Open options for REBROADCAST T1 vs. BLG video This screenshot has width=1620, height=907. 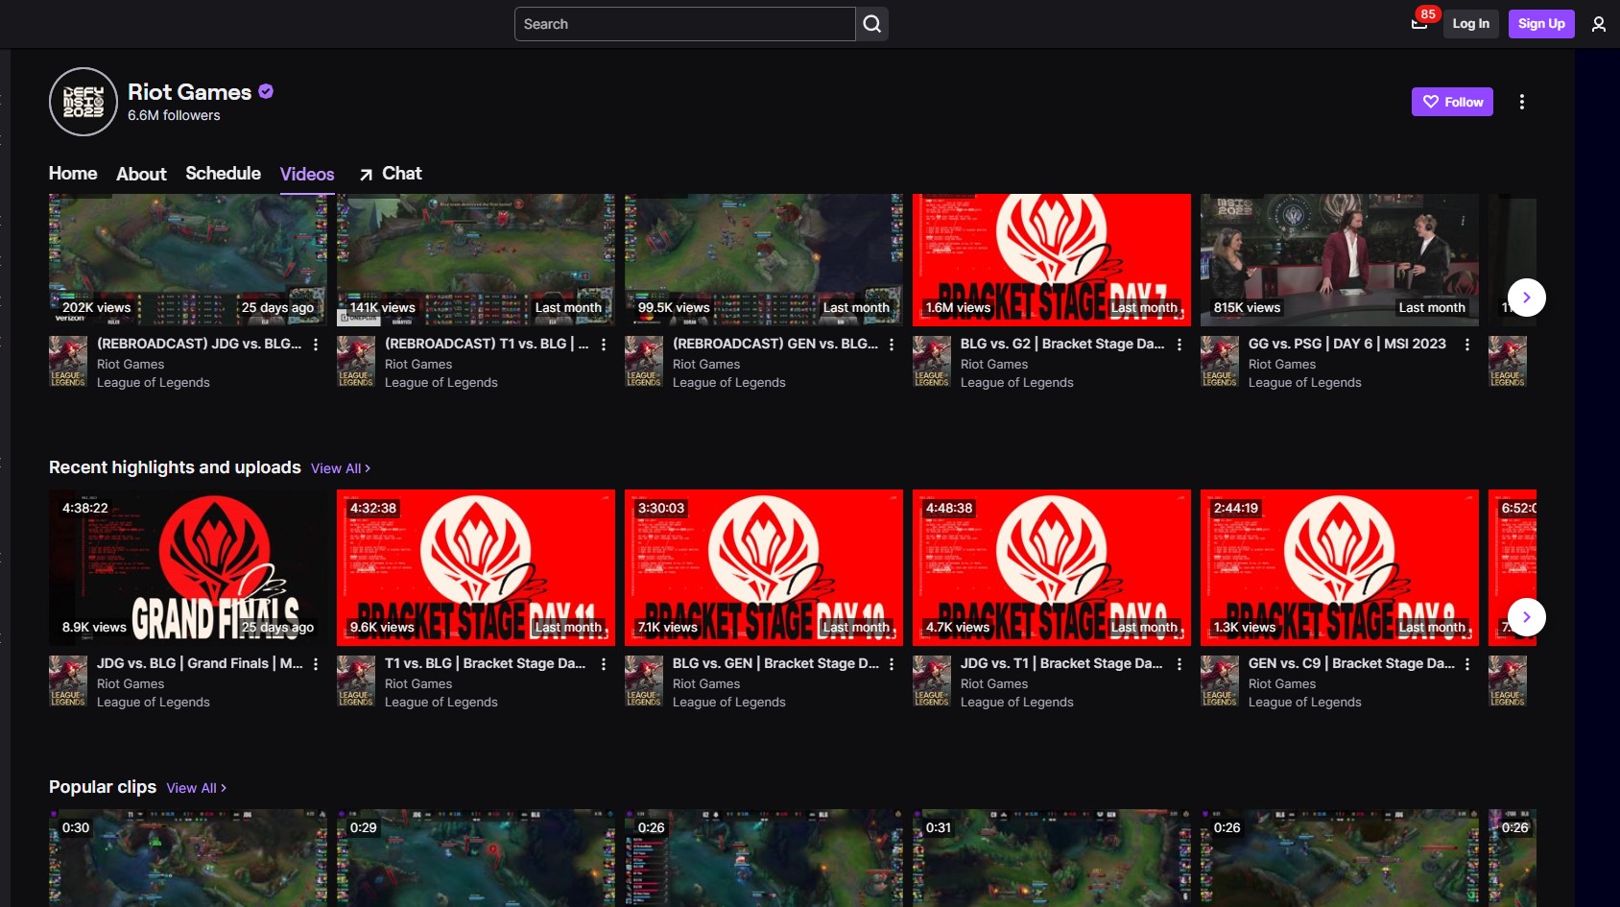point(604,345)
